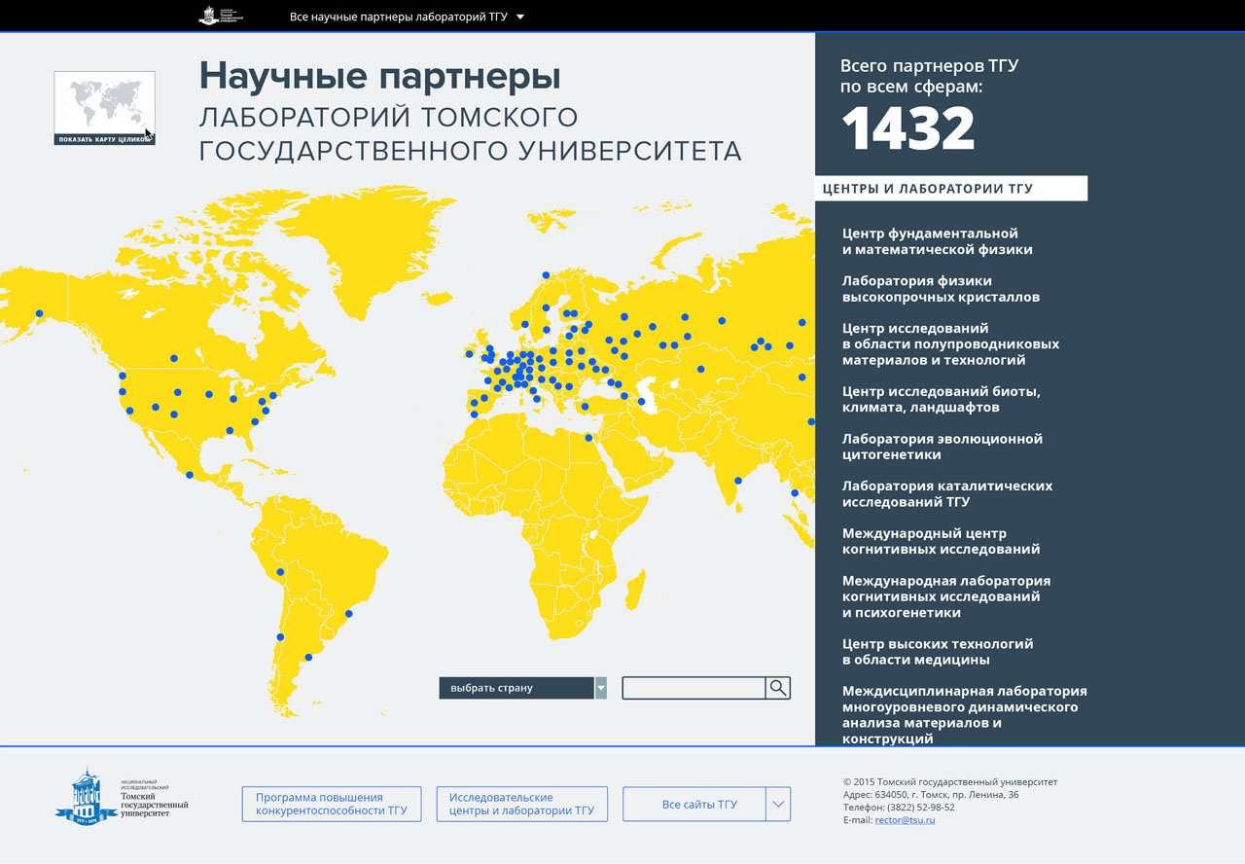This screenshot has width=1245, height=864.
Task: Click the partner dot in Peru
Action: point(280,572)
